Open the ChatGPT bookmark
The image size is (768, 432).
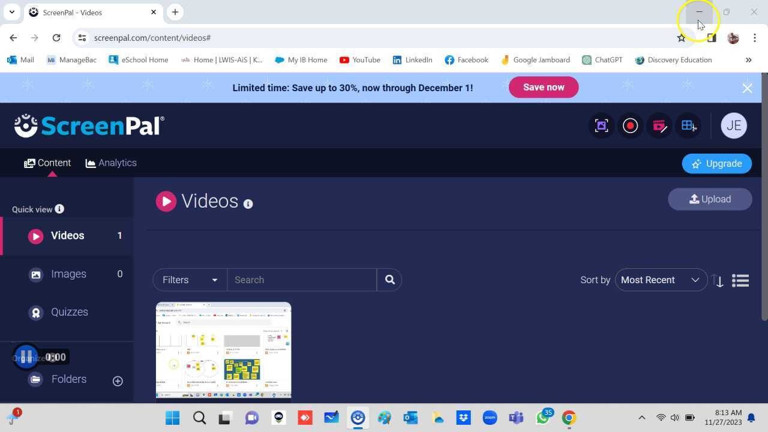602,60
